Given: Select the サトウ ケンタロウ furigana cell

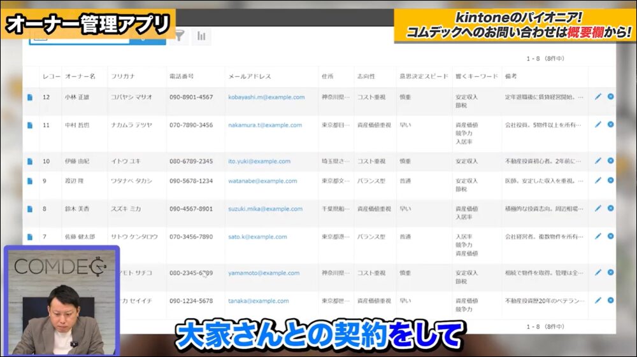Looking at the screenshot, I should 134,237.
